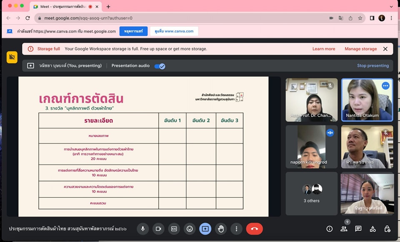Open options on Nantida Otakum's tile
The width and height of the screenshot is (400, 242).
click(x=385, y=86)
